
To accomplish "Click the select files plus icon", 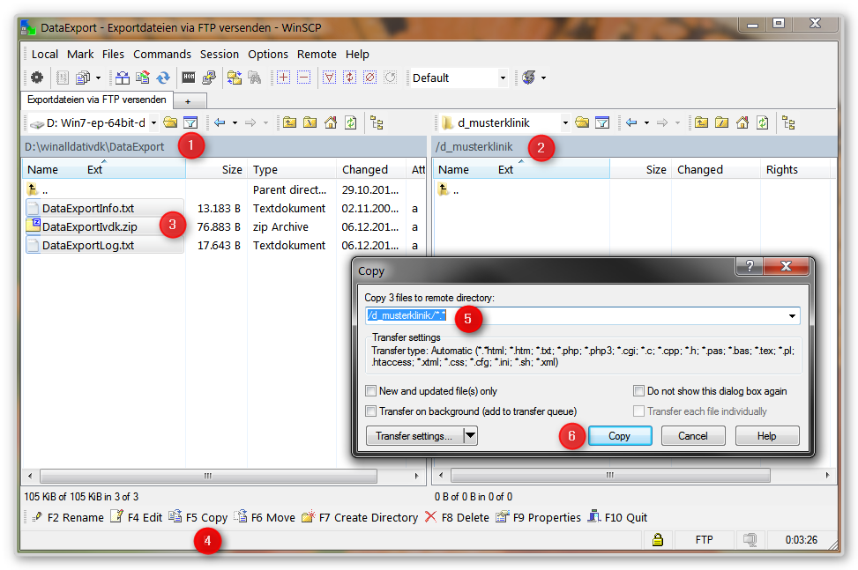I will point(283,78).
